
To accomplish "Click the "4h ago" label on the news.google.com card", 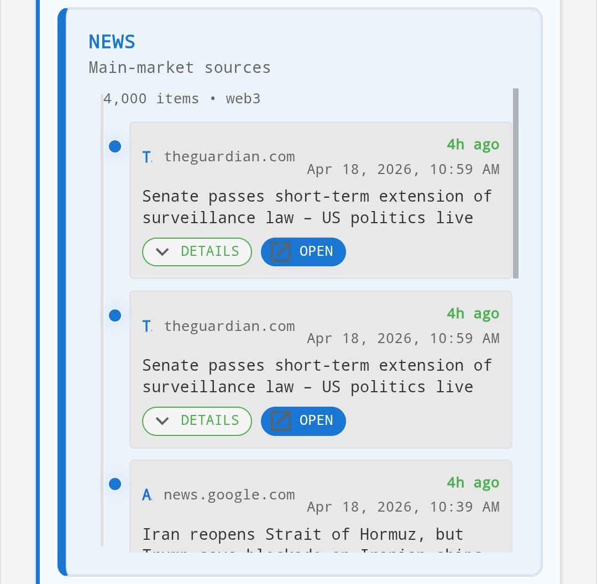I will (x=473, y=483).
